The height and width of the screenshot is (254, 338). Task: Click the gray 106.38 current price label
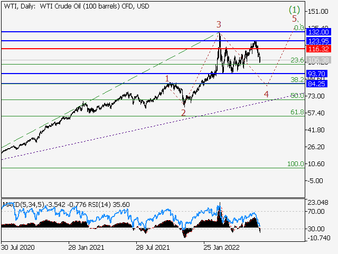click(318, 60)
